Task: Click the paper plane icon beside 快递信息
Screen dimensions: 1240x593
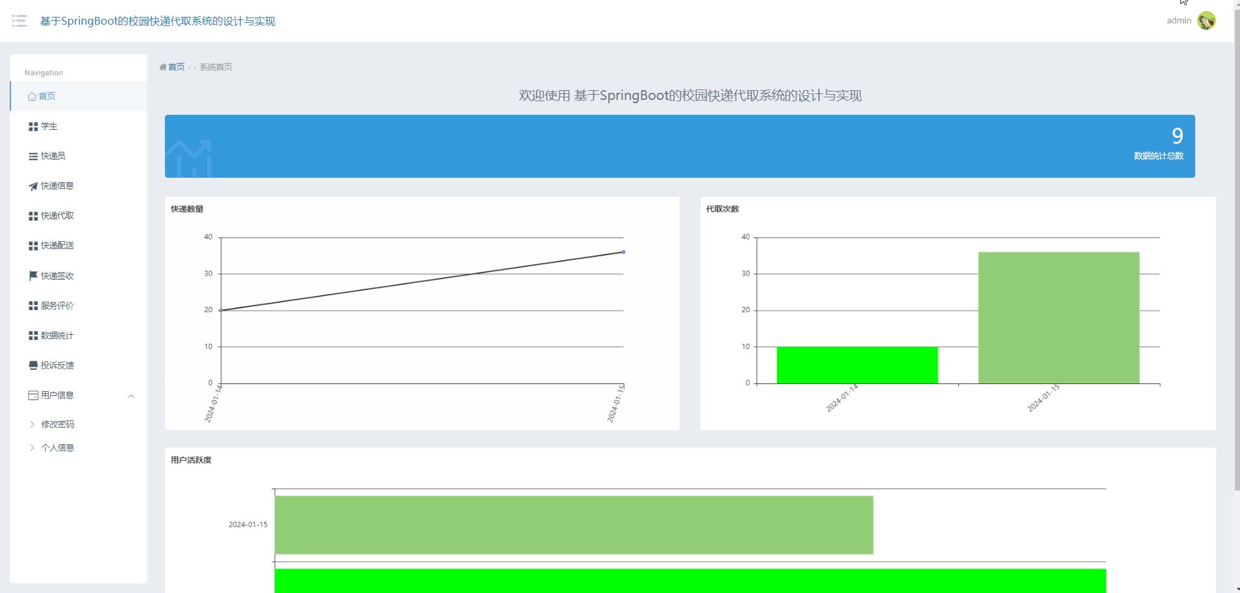Action: pyautogui.click(x=33, y=186)
